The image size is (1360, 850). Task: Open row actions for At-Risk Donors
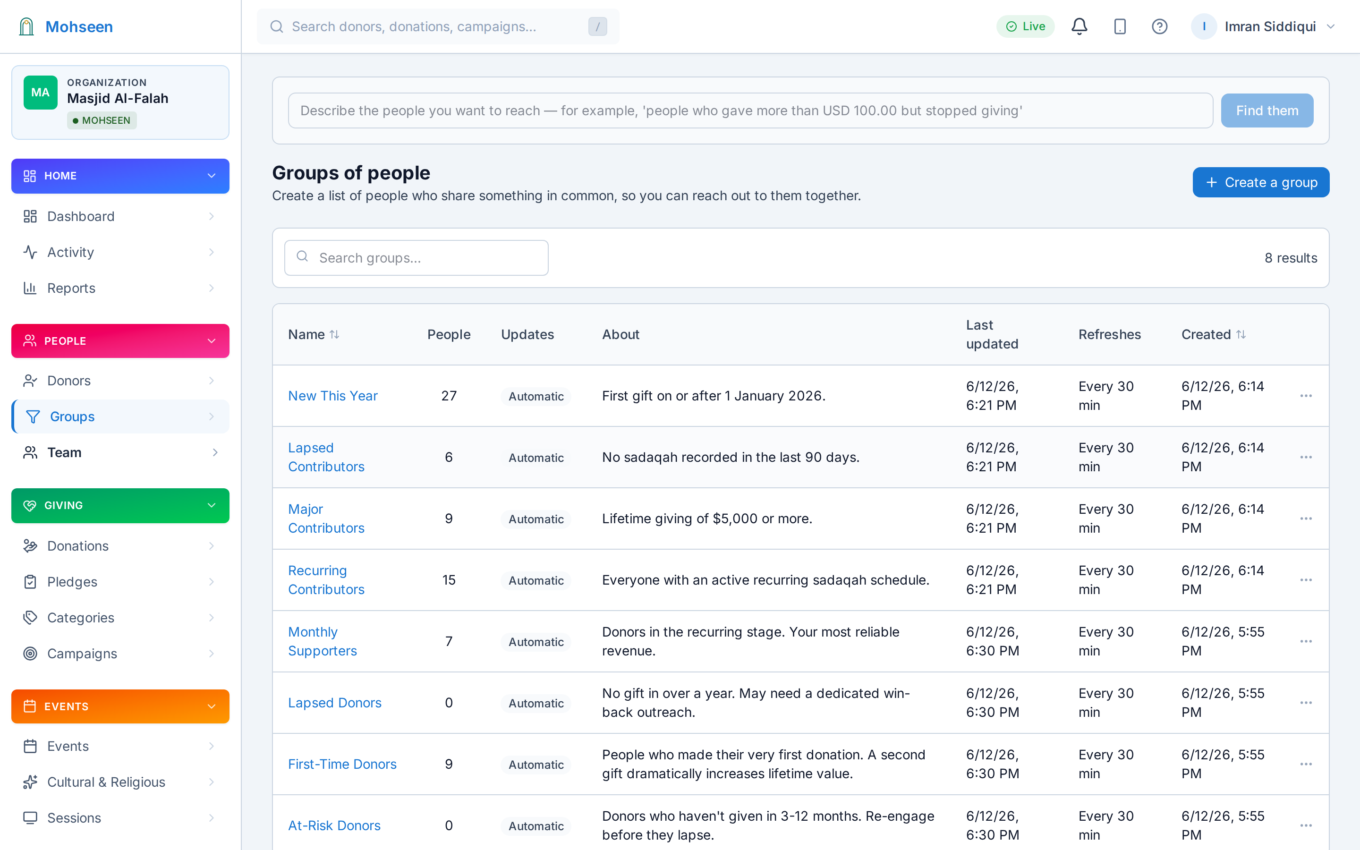(1306, 825)
